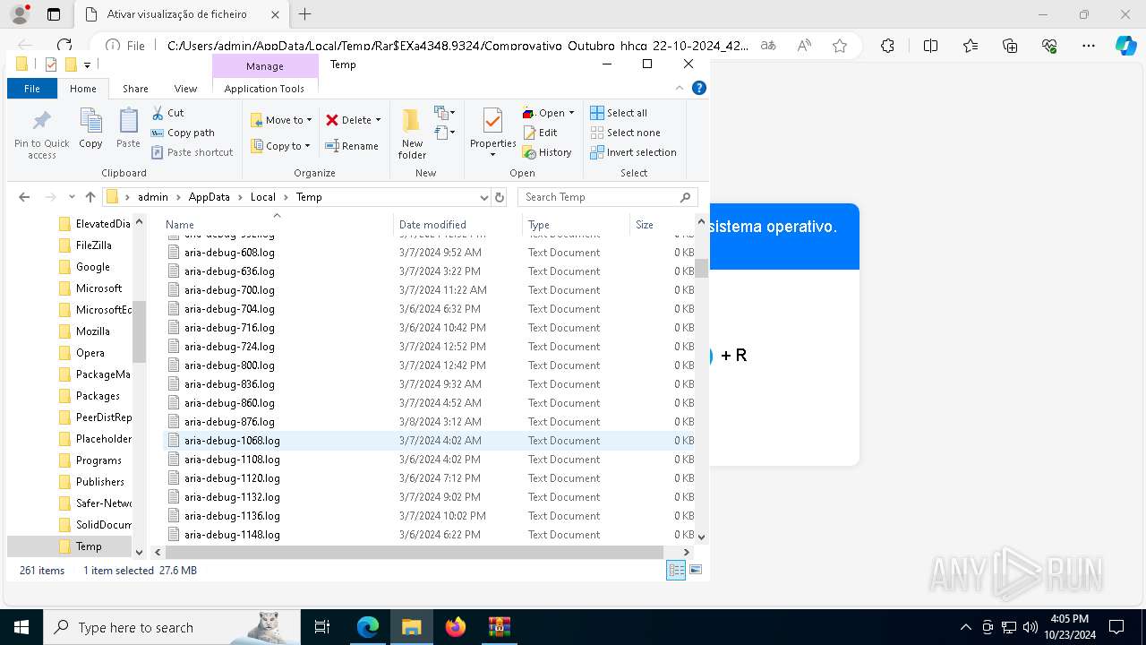
Task: Open Edge Settings and more menu
Action: point(1089,46)
